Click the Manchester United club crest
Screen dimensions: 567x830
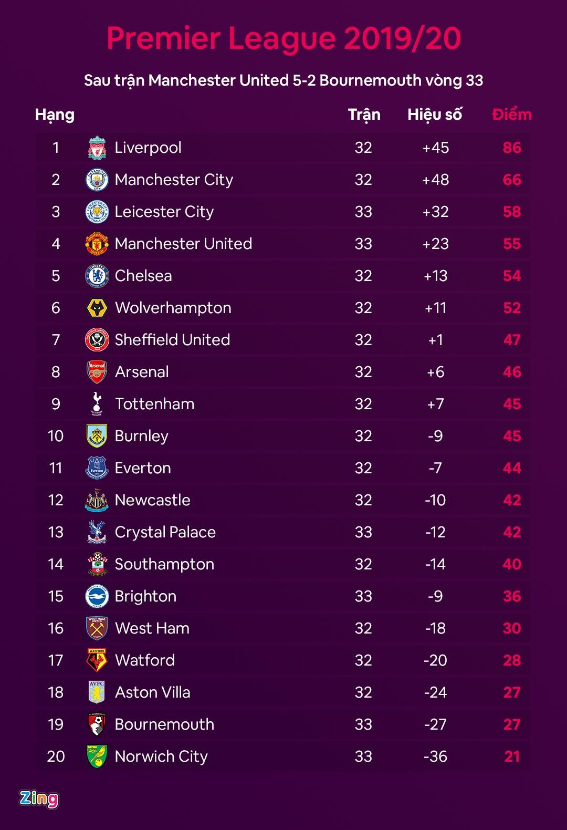coord(97,244)
